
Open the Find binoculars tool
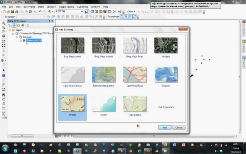[3, 95]
